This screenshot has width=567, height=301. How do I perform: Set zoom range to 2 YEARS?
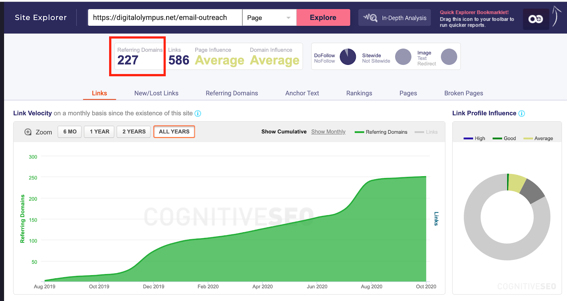click(134, 132)
